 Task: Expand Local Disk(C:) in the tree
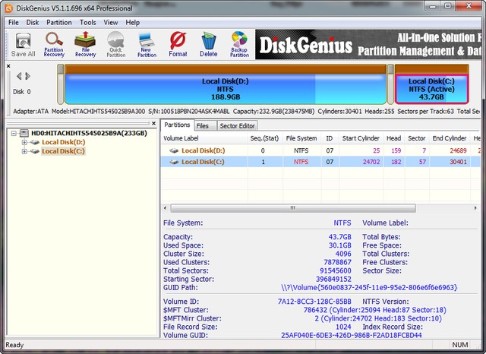point(24,151)
